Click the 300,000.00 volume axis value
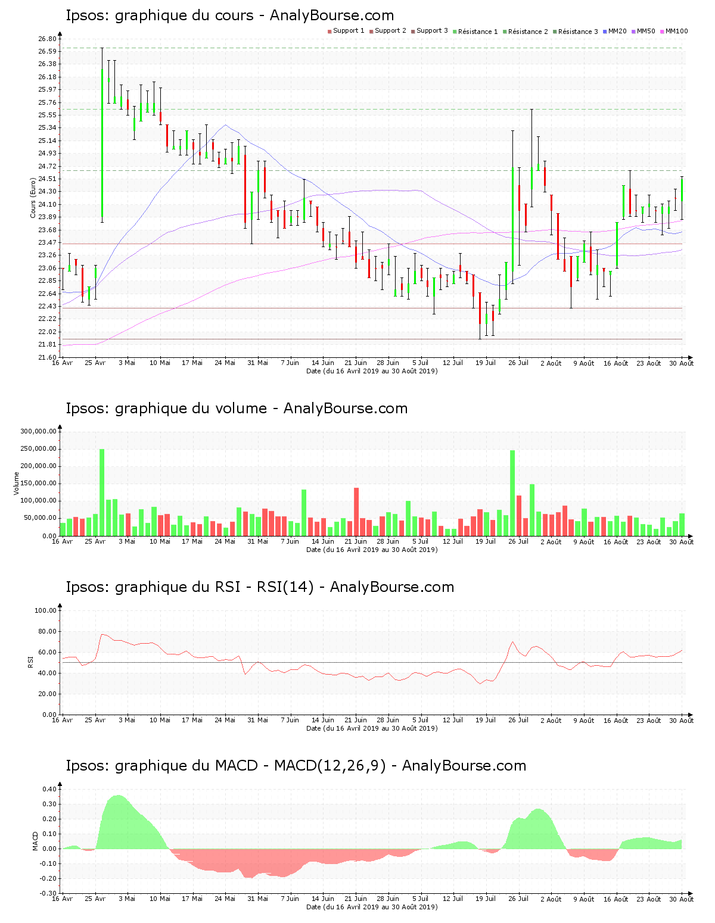 [x=38, y=431]
